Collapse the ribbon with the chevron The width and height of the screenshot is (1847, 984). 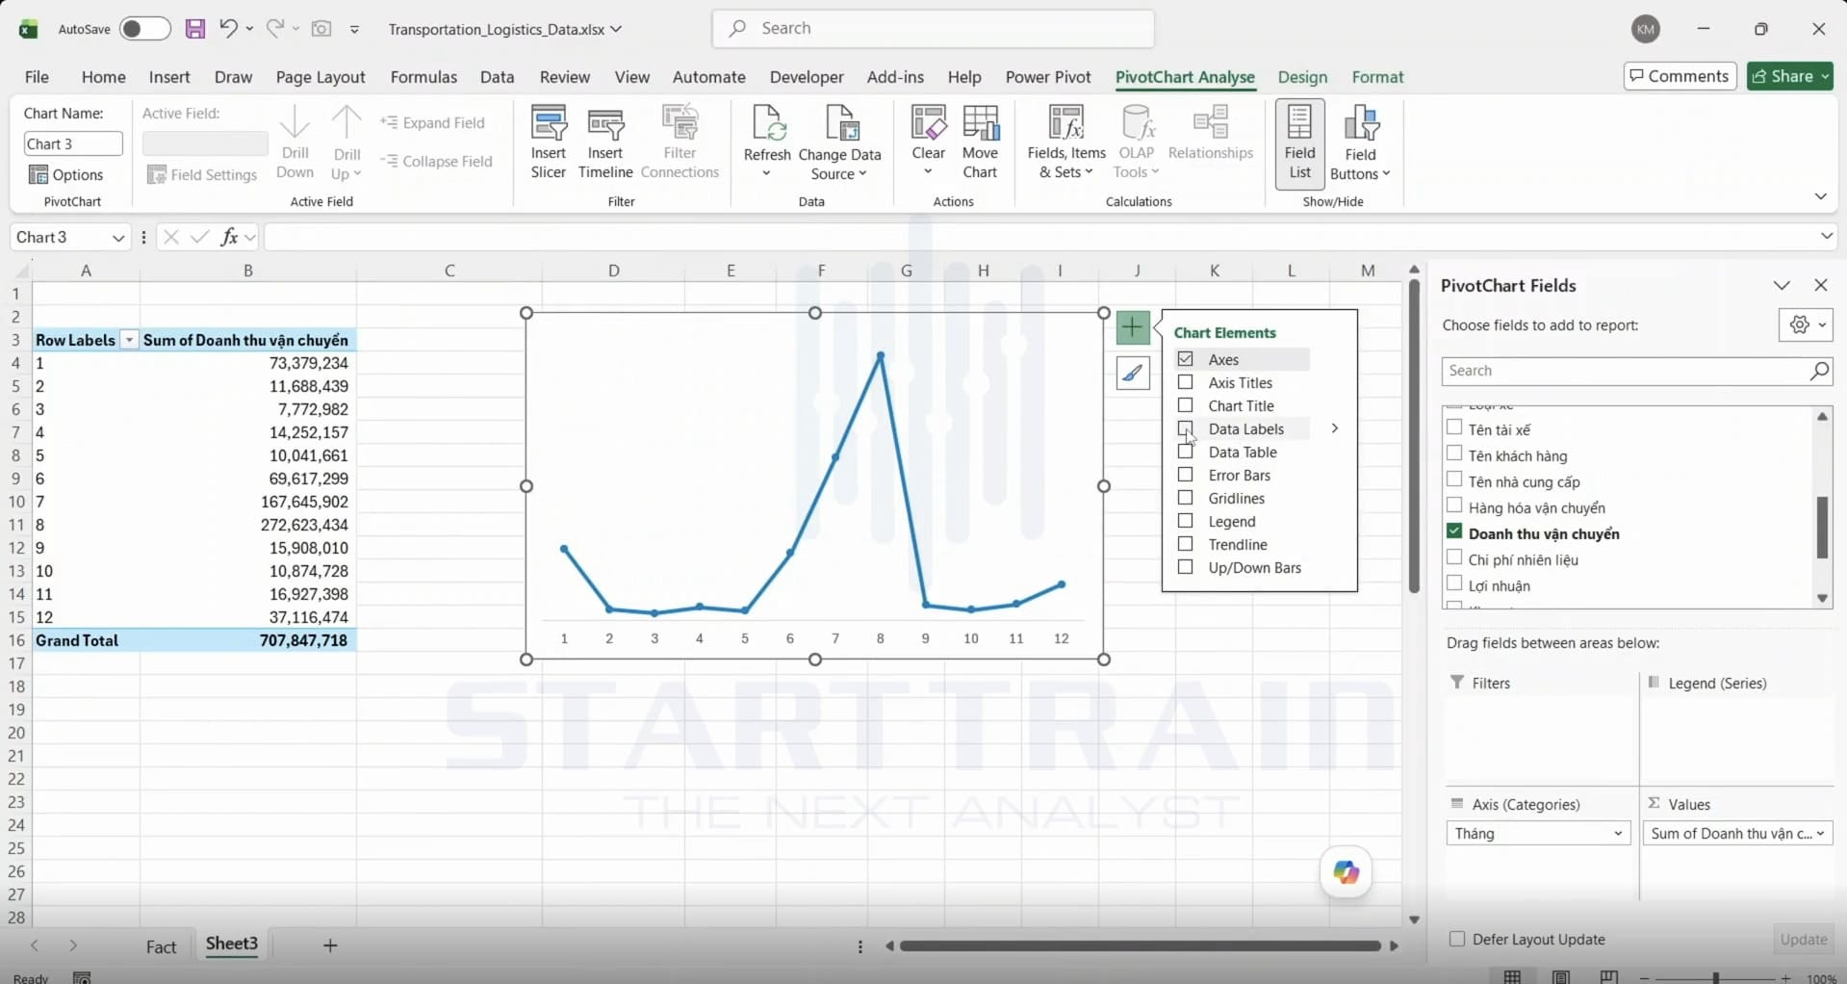tap(1820, 196)
